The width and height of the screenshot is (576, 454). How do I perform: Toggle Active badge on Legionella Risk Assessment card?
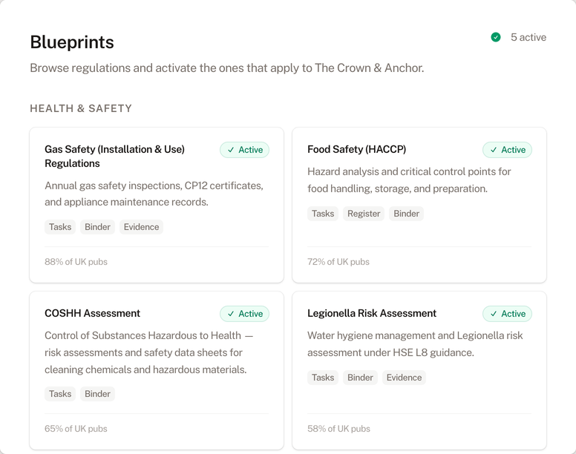507,314
